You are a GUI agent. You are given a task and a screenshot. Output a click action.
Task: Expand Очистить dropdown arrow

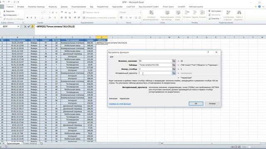(x=220, y=19)
